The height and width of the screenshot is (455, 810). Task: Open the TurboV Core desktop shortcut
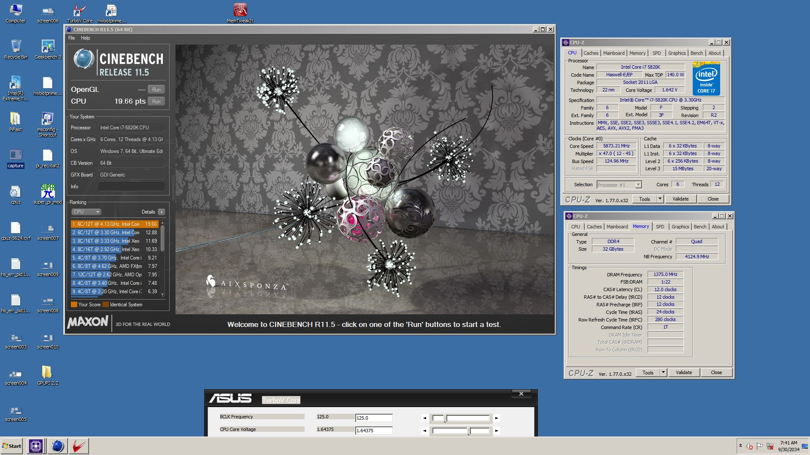click(80, 13)
